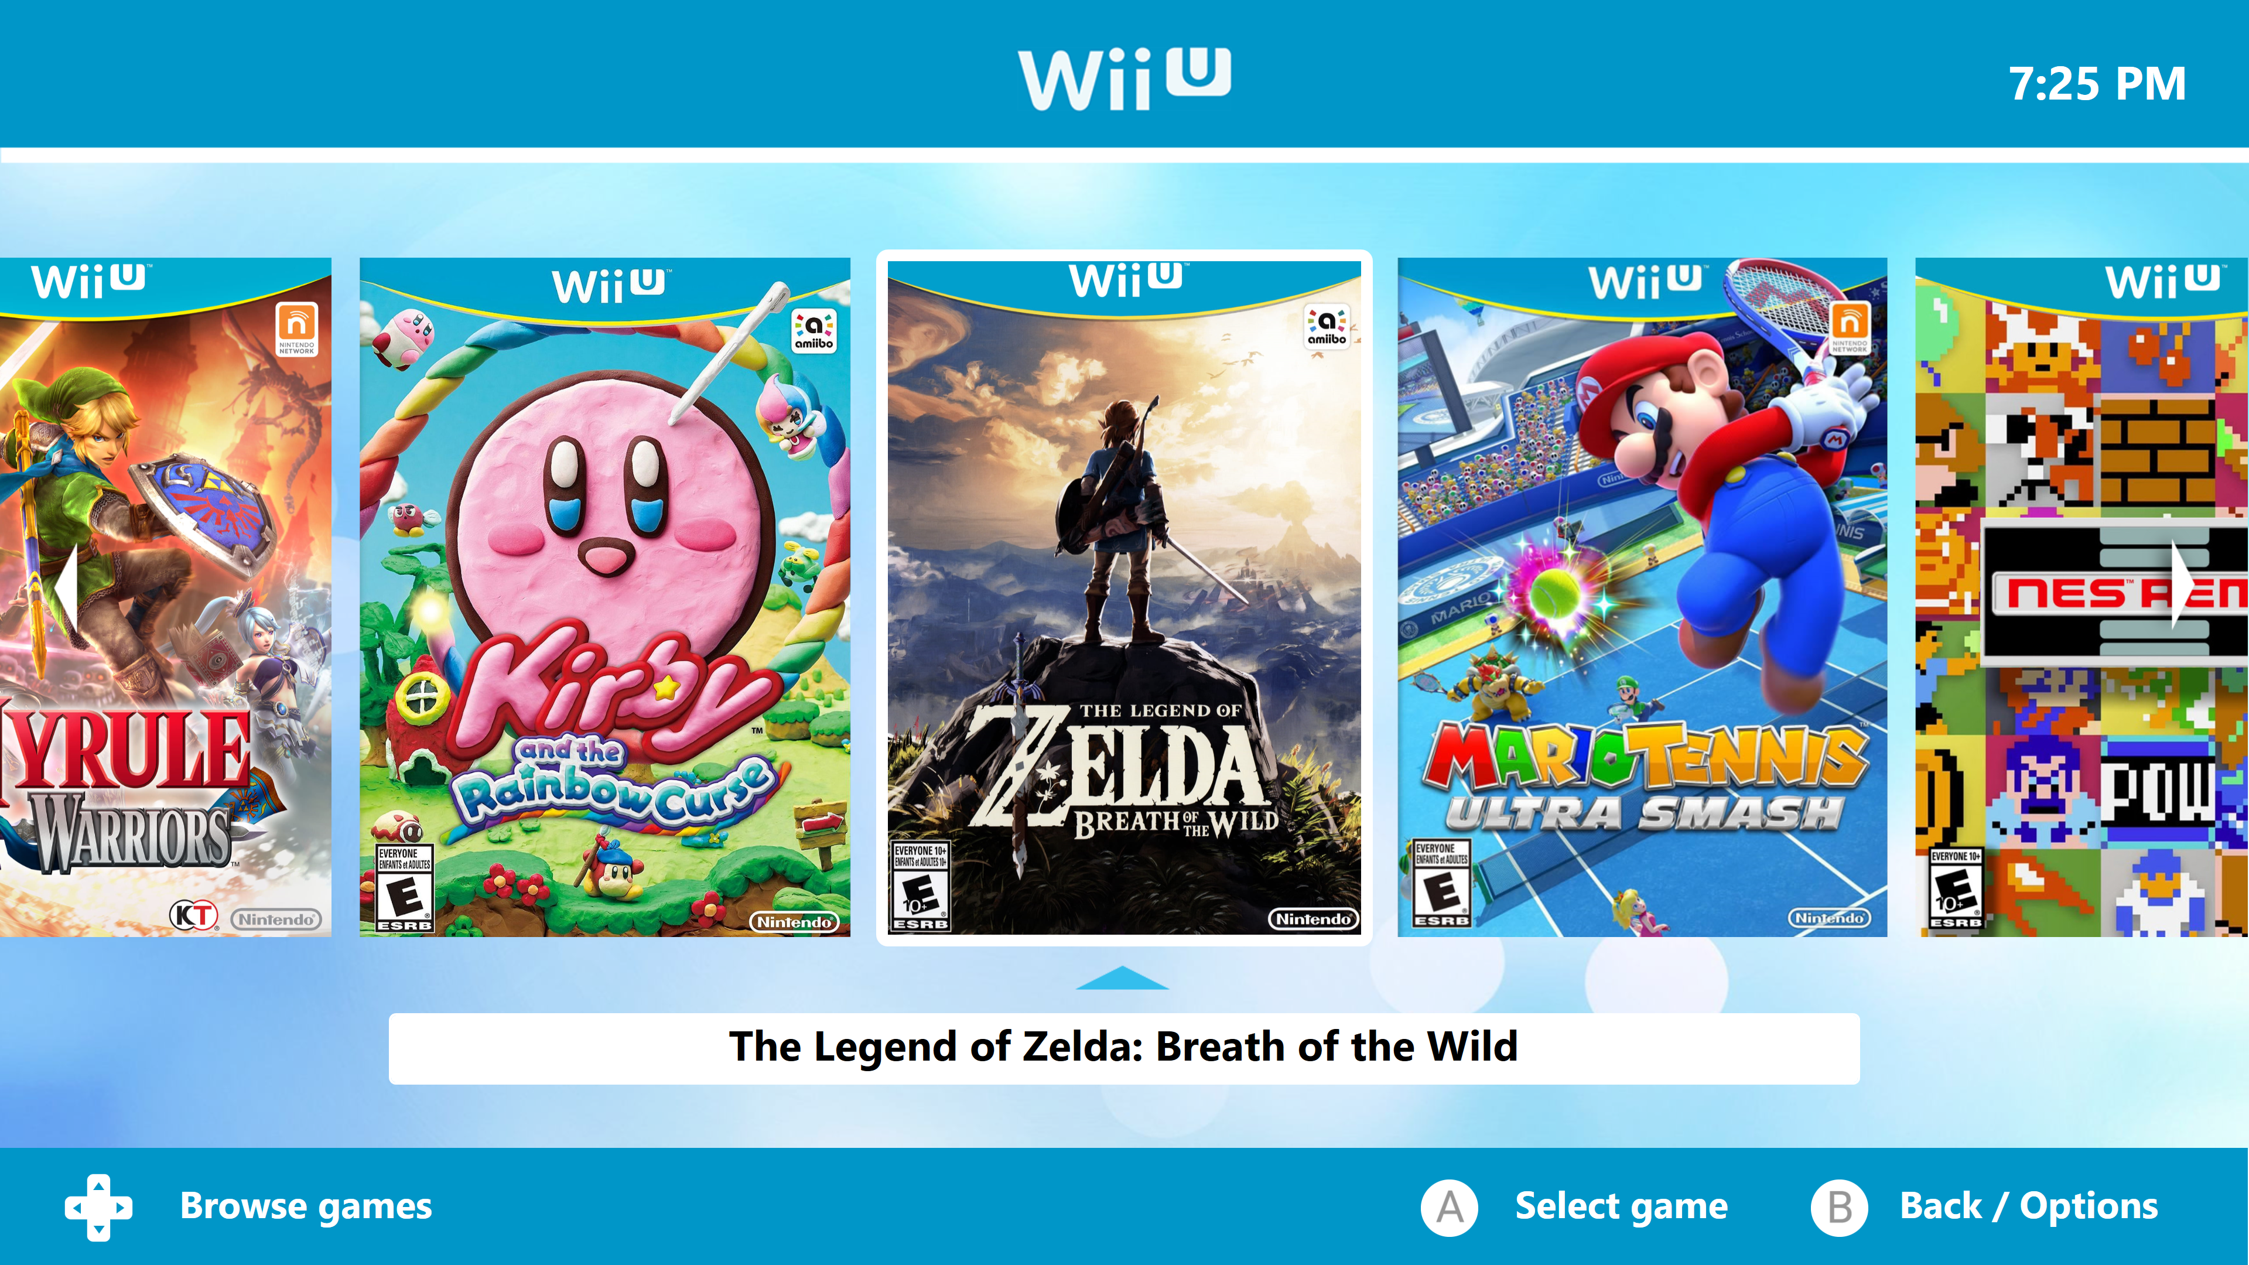The width and height of the screenshot is (2249, 1265).
Task: Open the highlighted Zelda Breath of the Wild cover
Action: pos(1124,597)
